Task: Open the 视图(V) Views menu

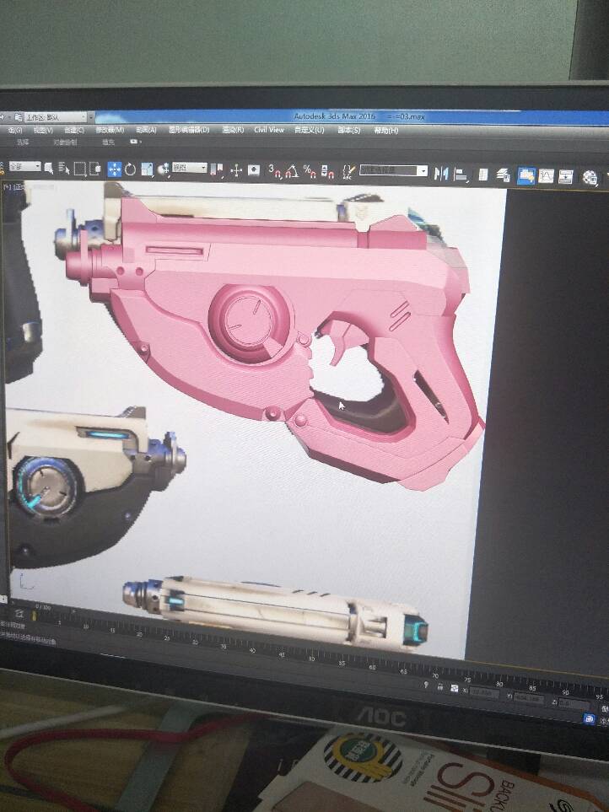Action: point(42,130)
